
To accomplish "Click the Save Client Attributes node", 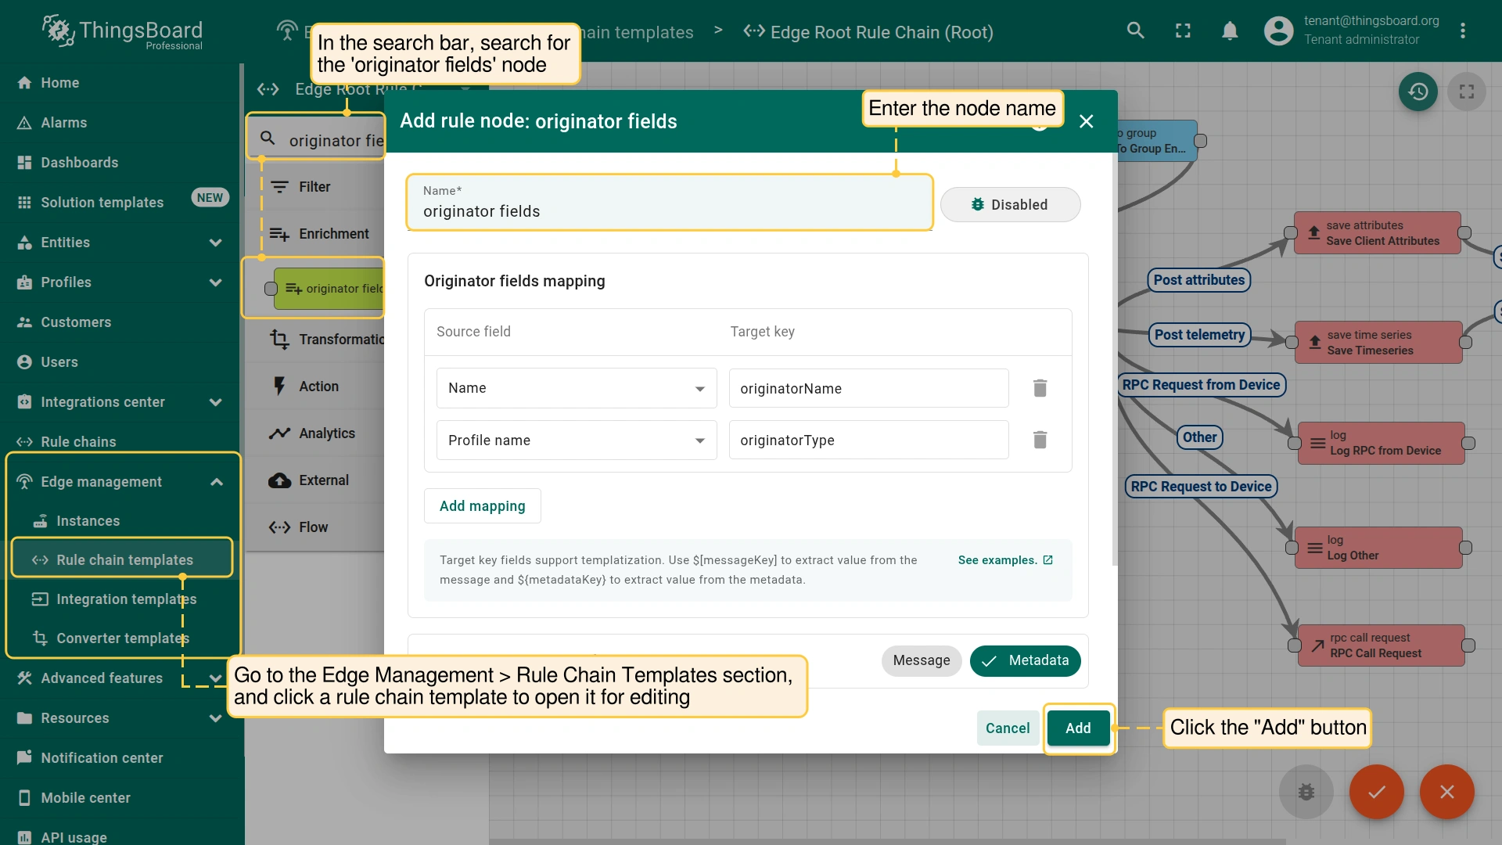I will (1377, 233).
